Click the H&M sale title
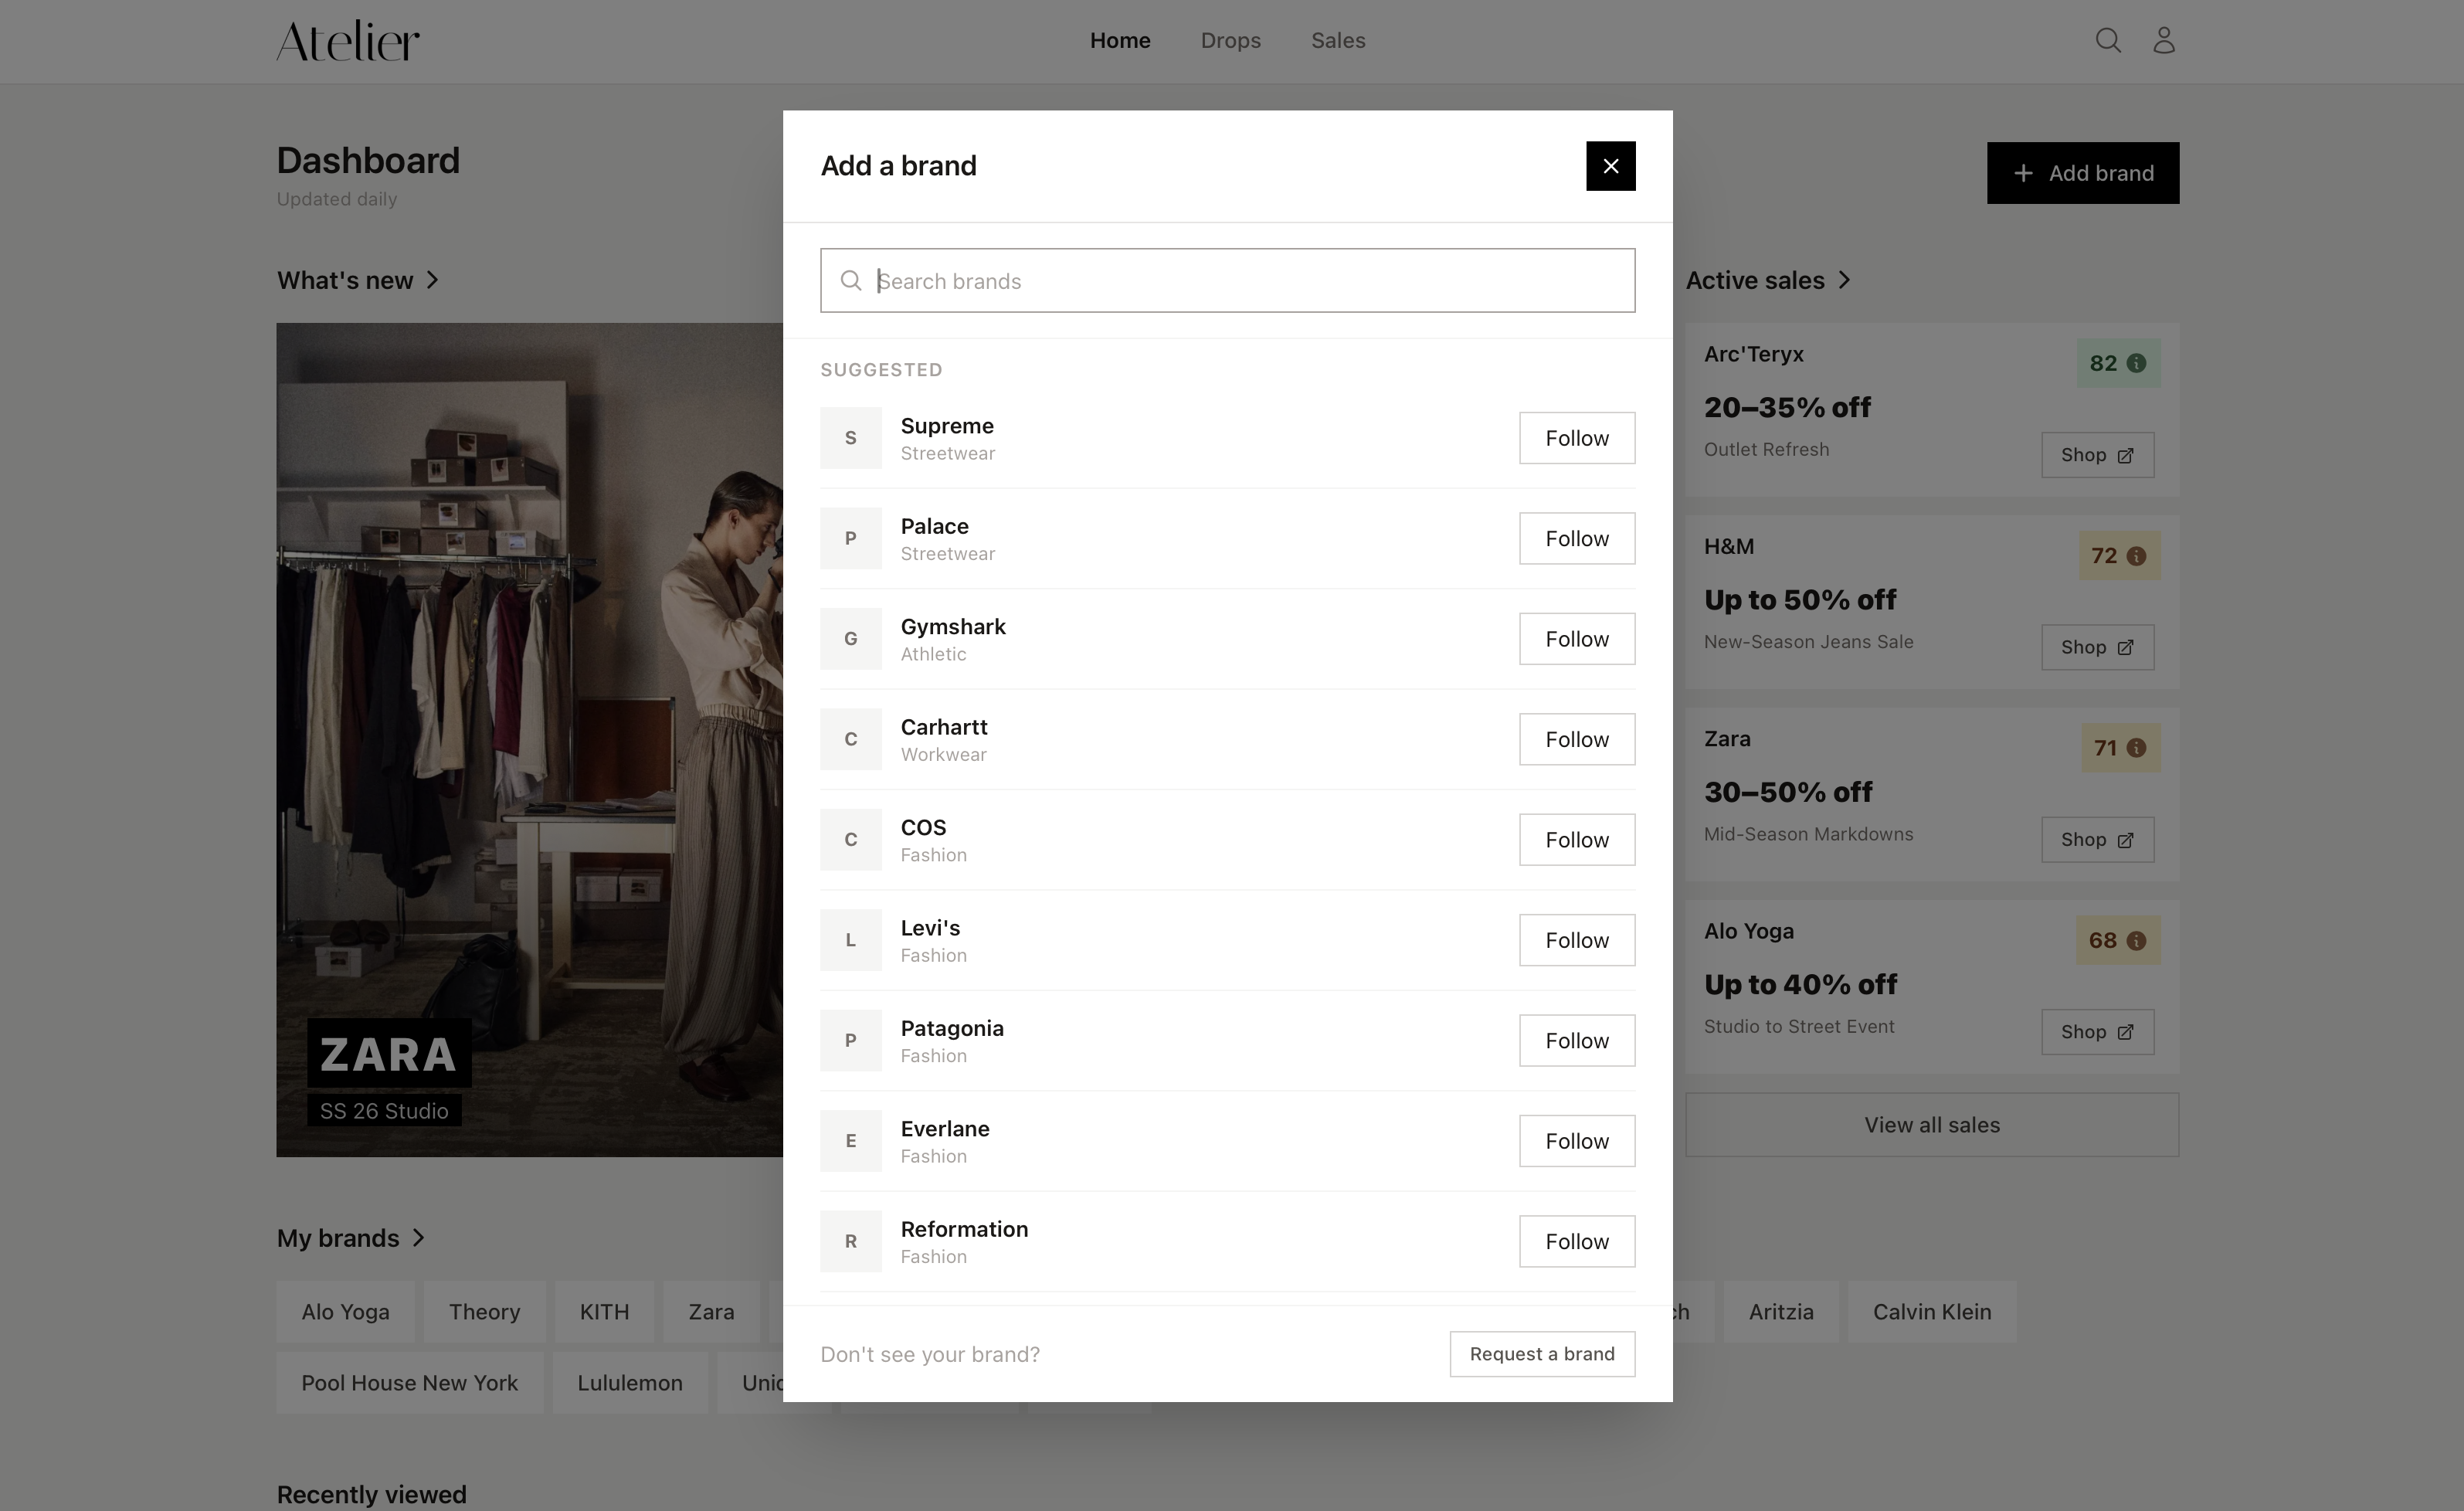Screen dimensions: 2464x1511 click(x=1729, y=547)
